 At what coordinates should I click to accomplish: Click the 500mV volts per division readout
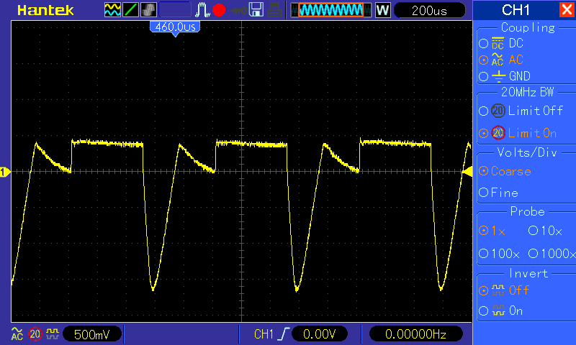[92, 334]
